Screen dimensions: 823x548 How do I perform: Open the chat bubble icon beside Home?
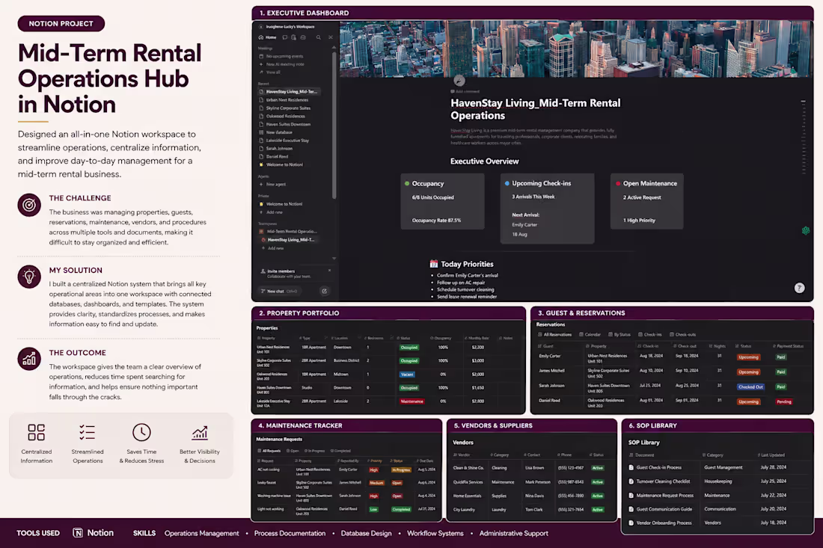(x=284, y=37)
